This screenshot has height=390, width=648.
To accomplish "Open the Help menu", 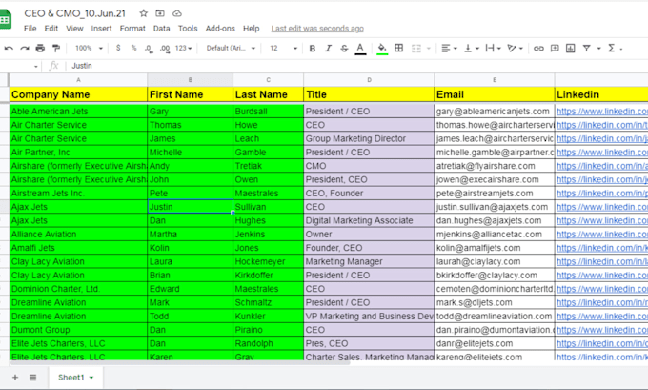I will tap(252, 28).
